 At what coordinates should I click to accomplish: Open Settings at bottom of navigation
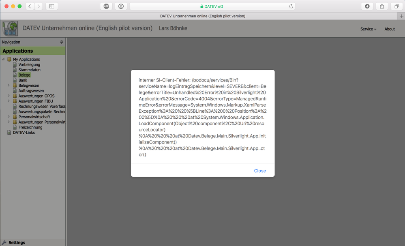click(x=17, y=242)
